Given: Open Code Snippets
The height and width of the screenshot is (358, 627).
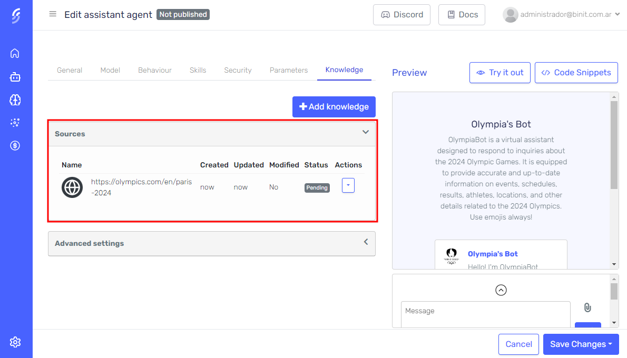Looking at the screenshot, I should pyautogui.click(x=576, y=73).
